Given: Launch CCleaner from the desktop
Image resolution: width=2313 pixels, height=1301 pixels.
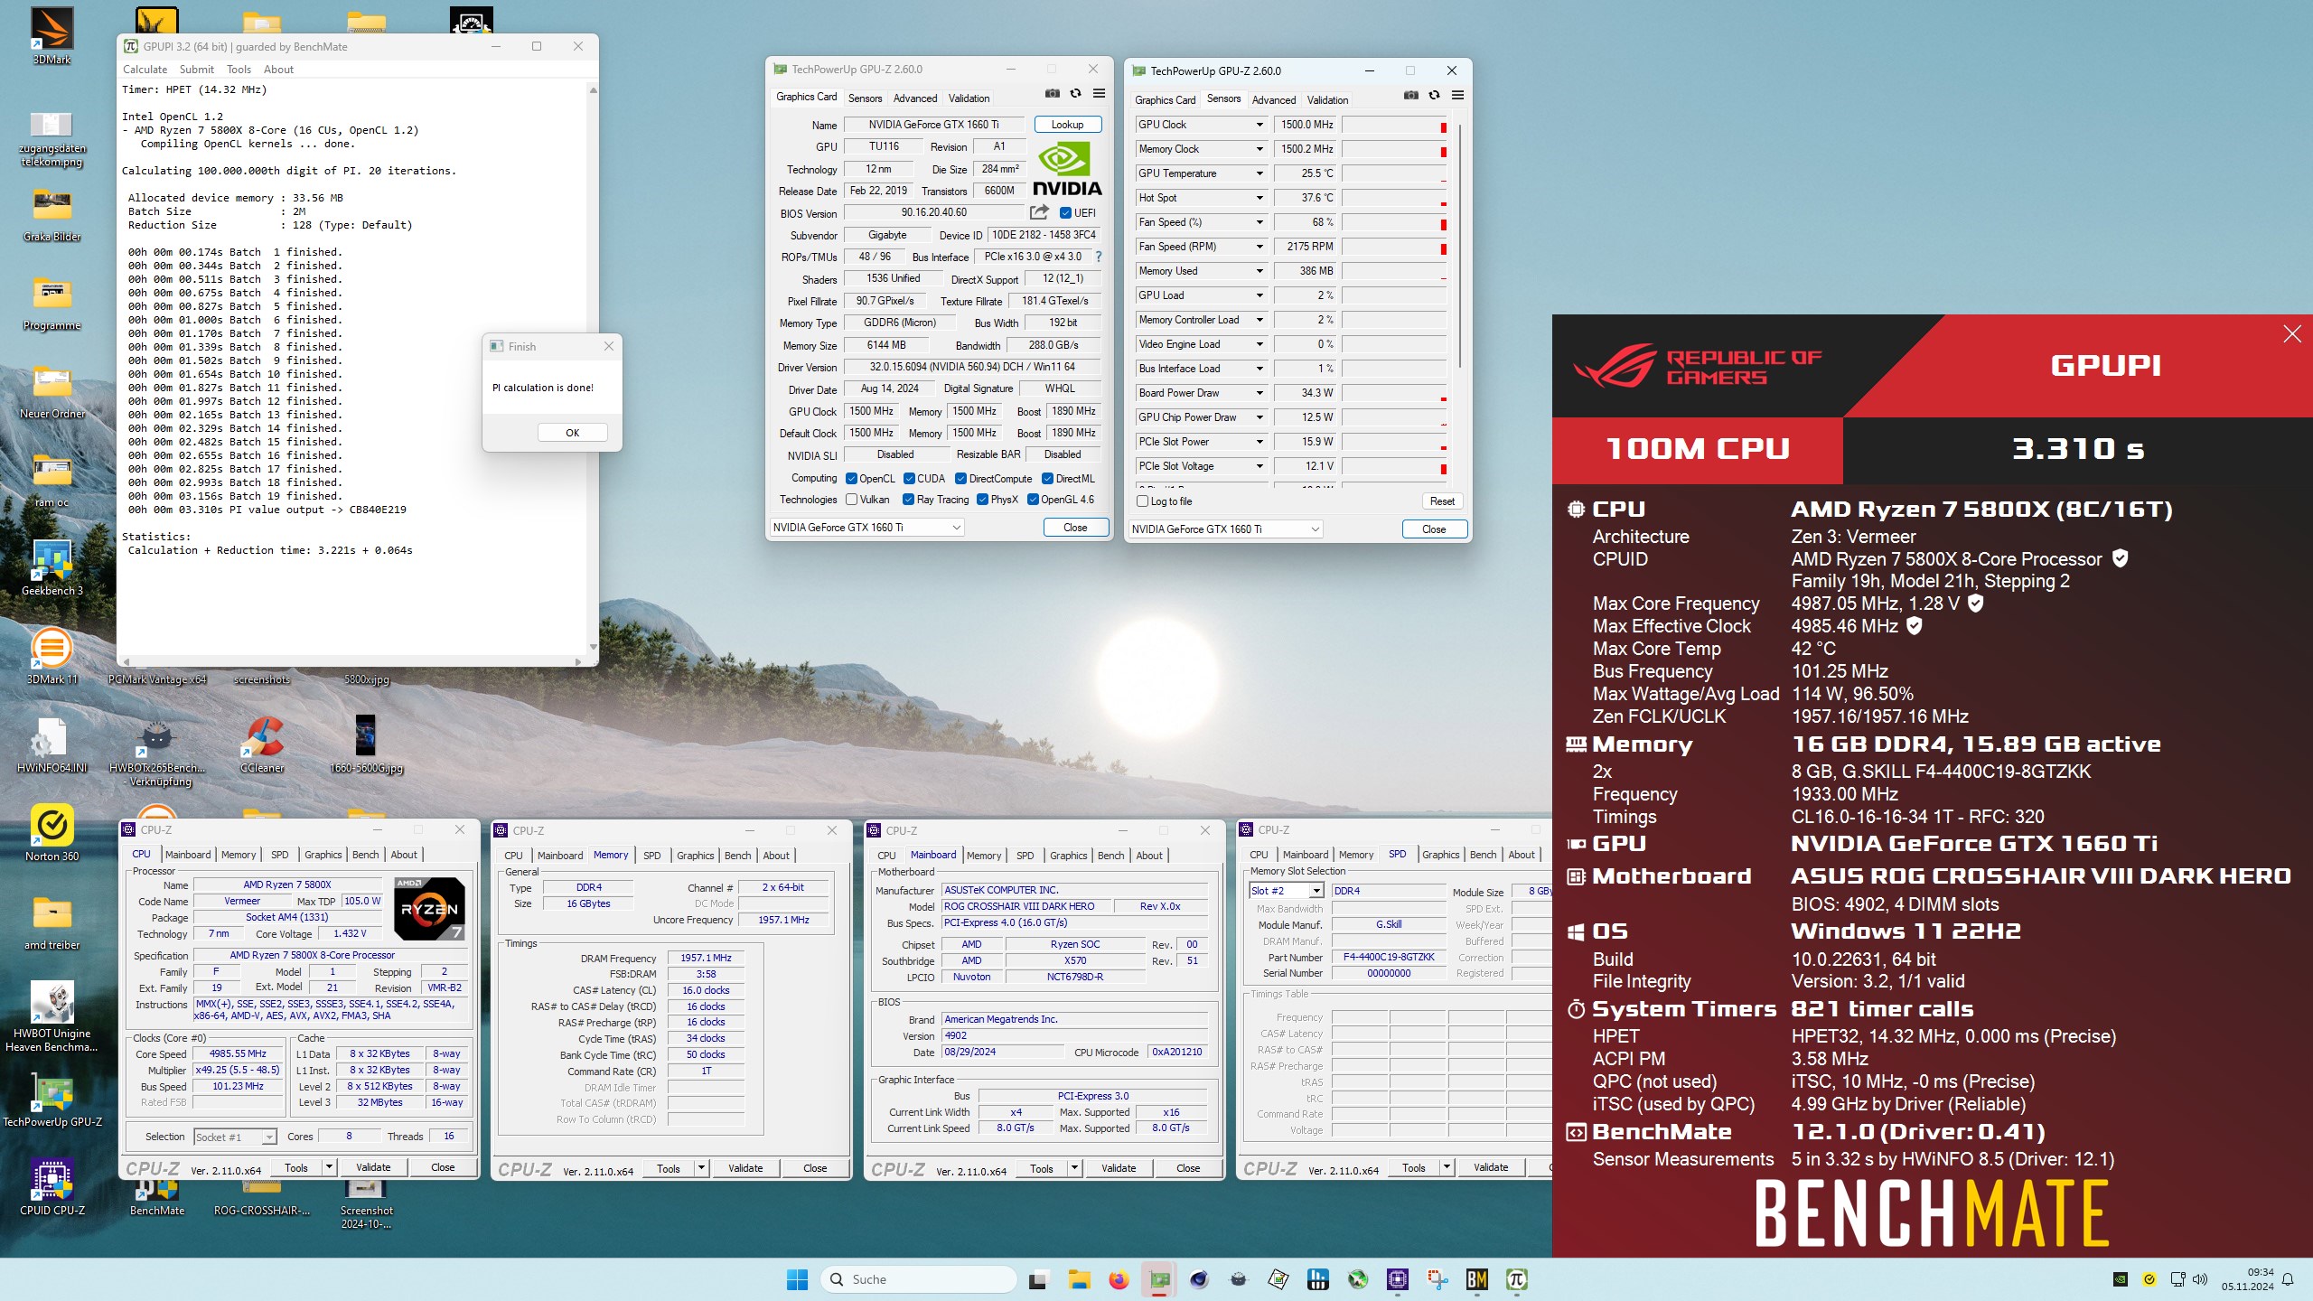Looking at the screenshot, I should 262,744.
